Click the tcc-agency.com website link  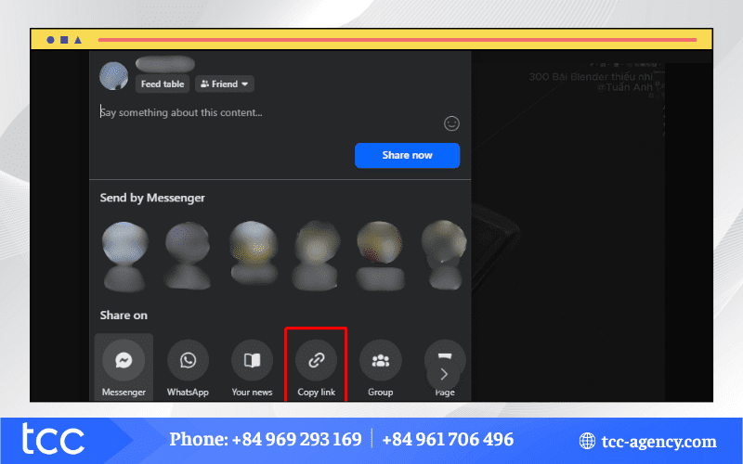pyautogui.click(x=658, y=442)
